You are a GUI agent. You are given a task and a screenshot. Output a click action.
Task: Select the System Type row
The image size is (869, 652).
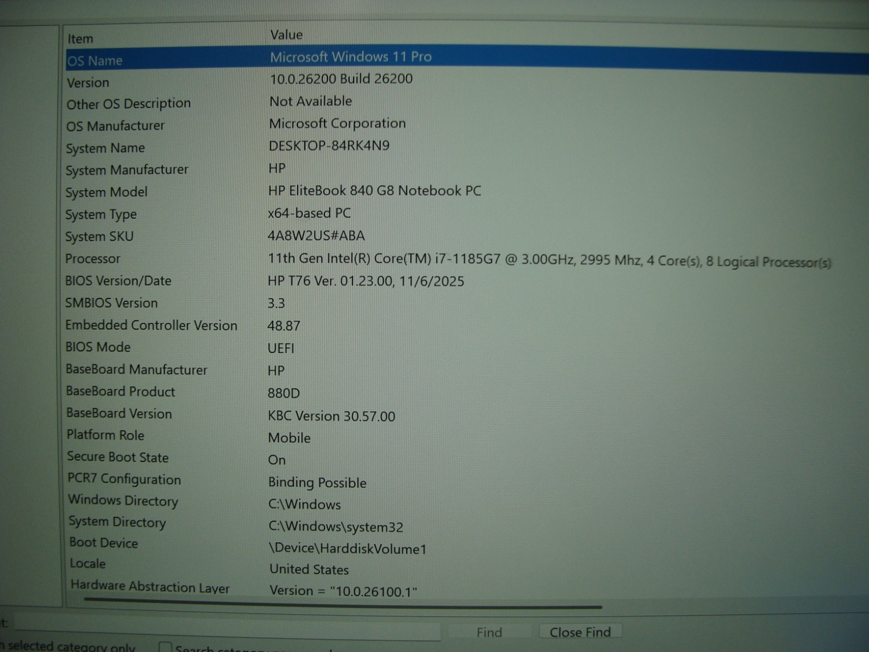point(466,214)
